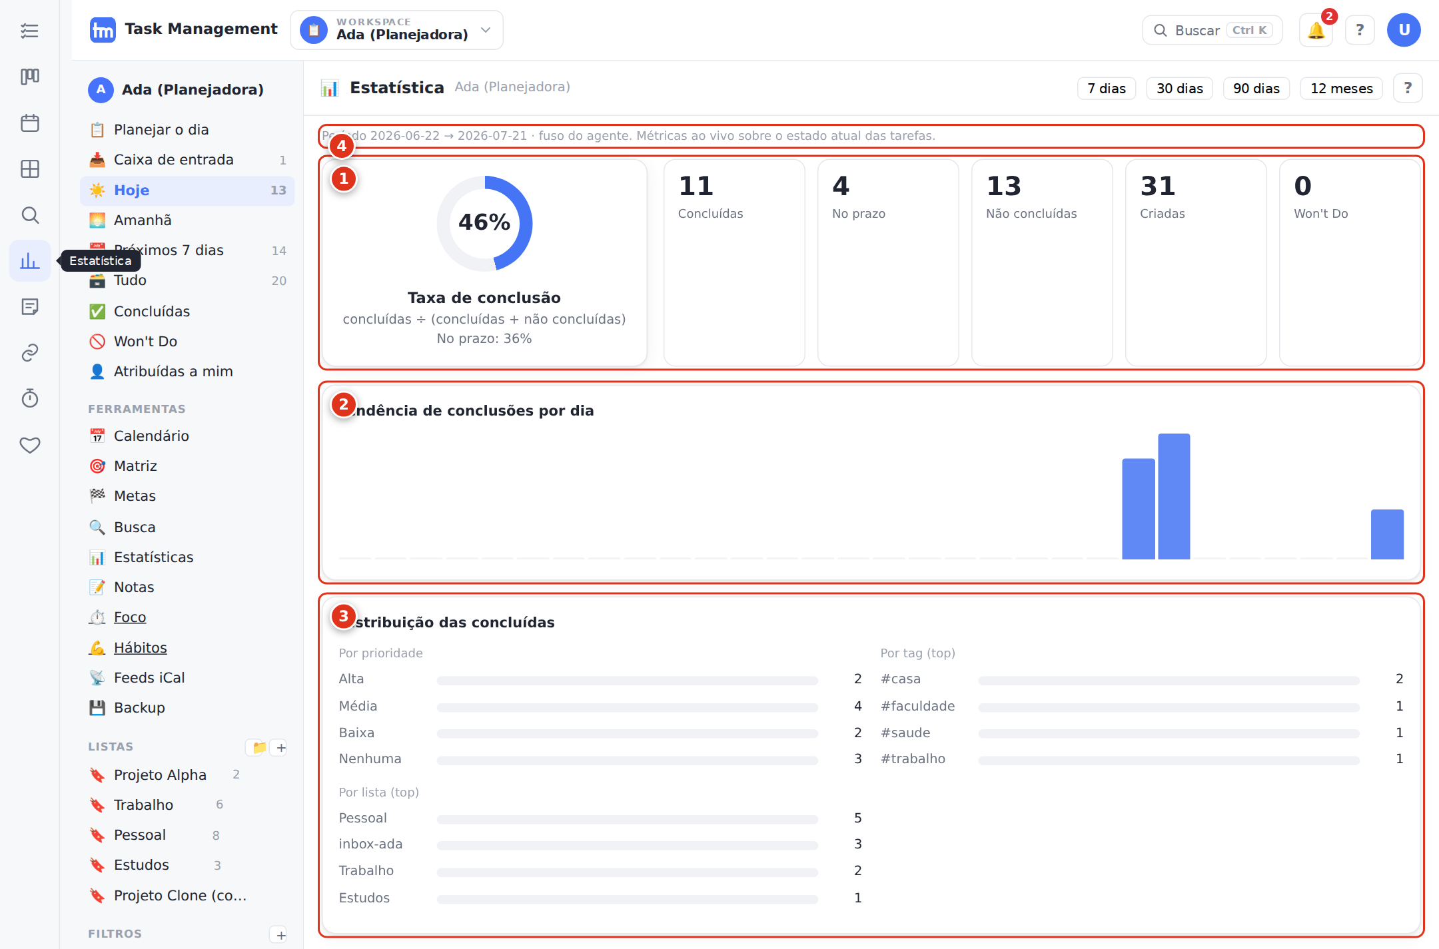Screen dimensions: 1439x949
Task: Add a new list with plus button
Action: click(x=281, y=748)
